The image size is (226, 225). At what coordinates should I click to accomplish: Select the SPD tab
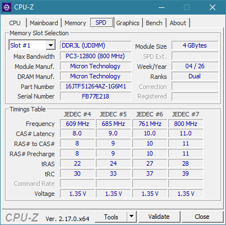101,22
